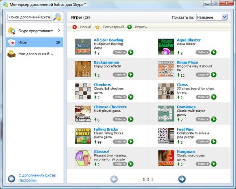Open the Aqua Blaster menu dropdown
236x189 pixels.
203,53
